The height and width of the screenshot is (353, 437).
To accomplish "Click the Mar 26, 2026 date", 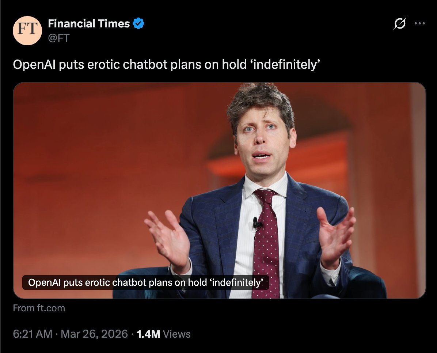I will [94, 334].
